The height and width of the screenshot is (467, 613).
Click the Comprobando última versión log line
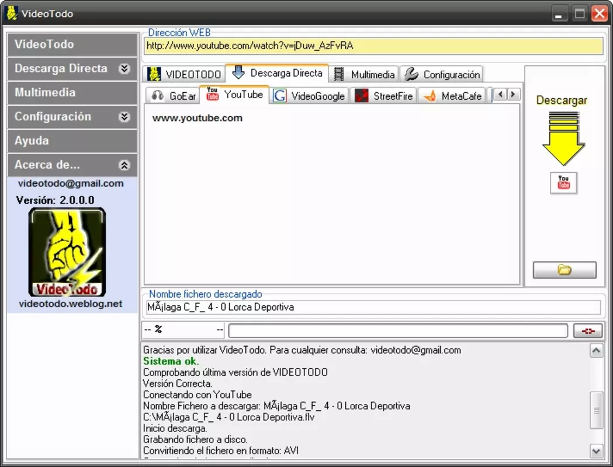coord(235,372)
